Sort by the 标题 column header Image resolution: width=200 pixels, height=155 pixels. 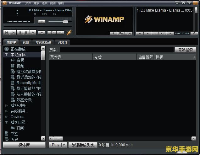(175, 57)
